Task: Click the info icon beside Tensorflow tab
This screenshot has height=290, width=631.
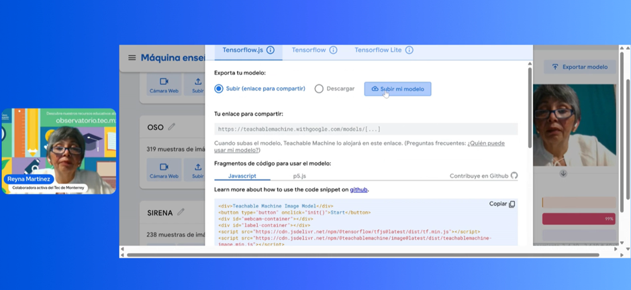Action: pos(334,50)
